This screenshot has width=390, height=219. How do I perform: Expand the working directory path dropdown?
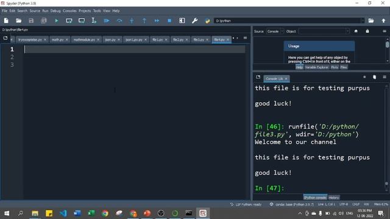pos(363,21)
